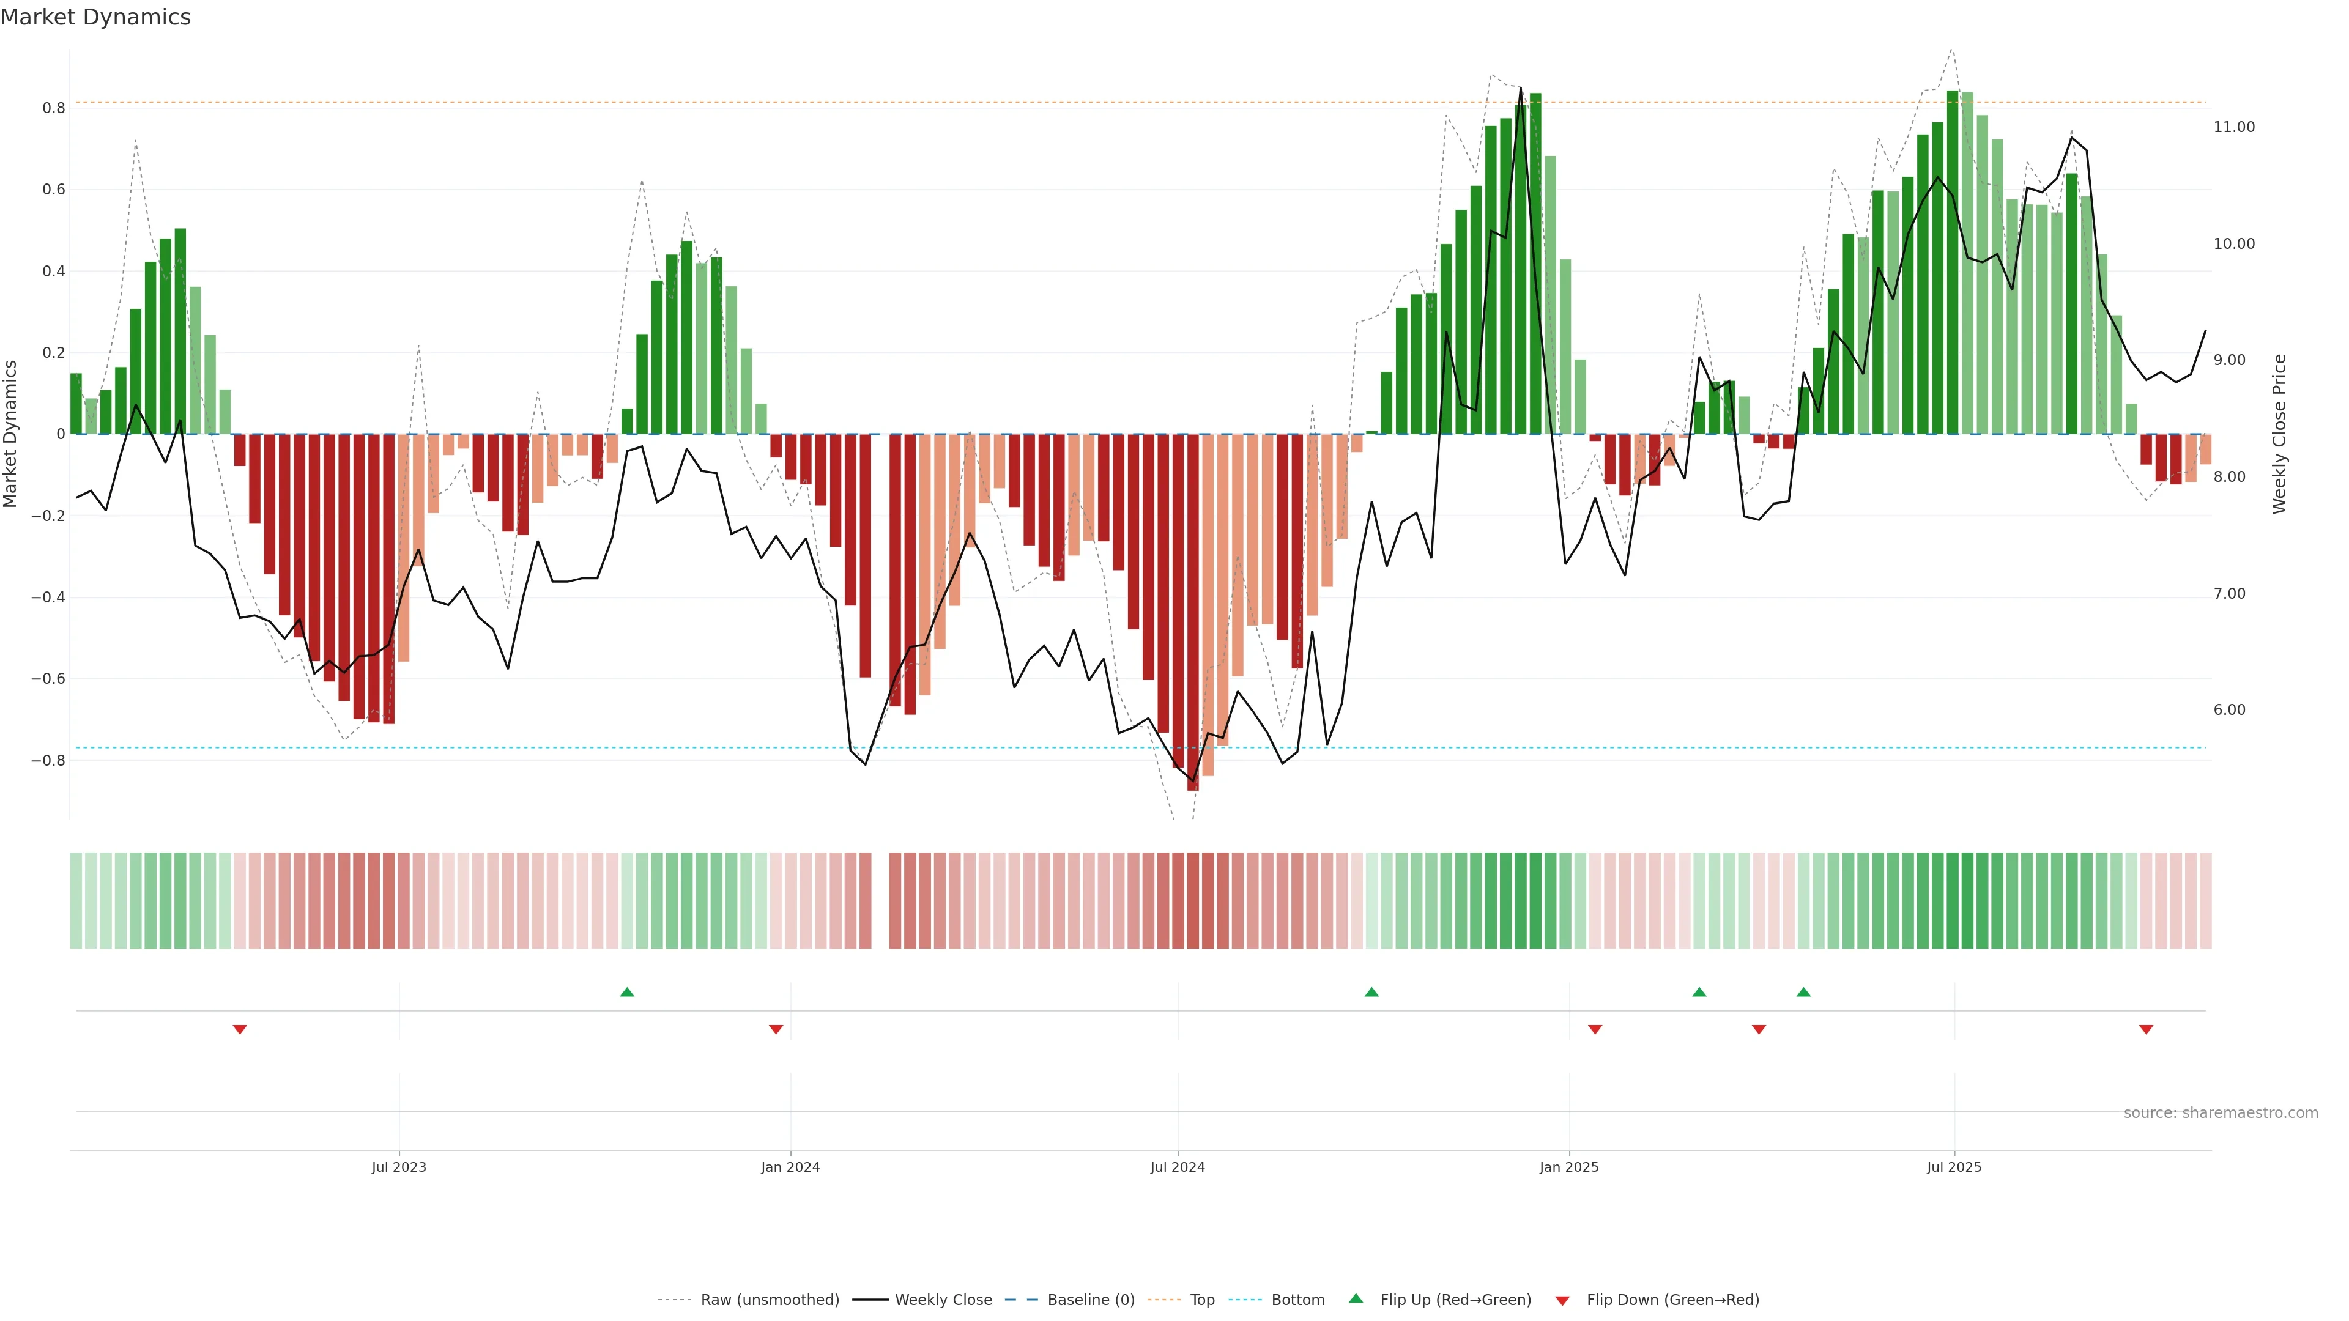The image size is (2349, 1321).
Task: Click the Market Dynamics chart title
Action: point(96,17)
